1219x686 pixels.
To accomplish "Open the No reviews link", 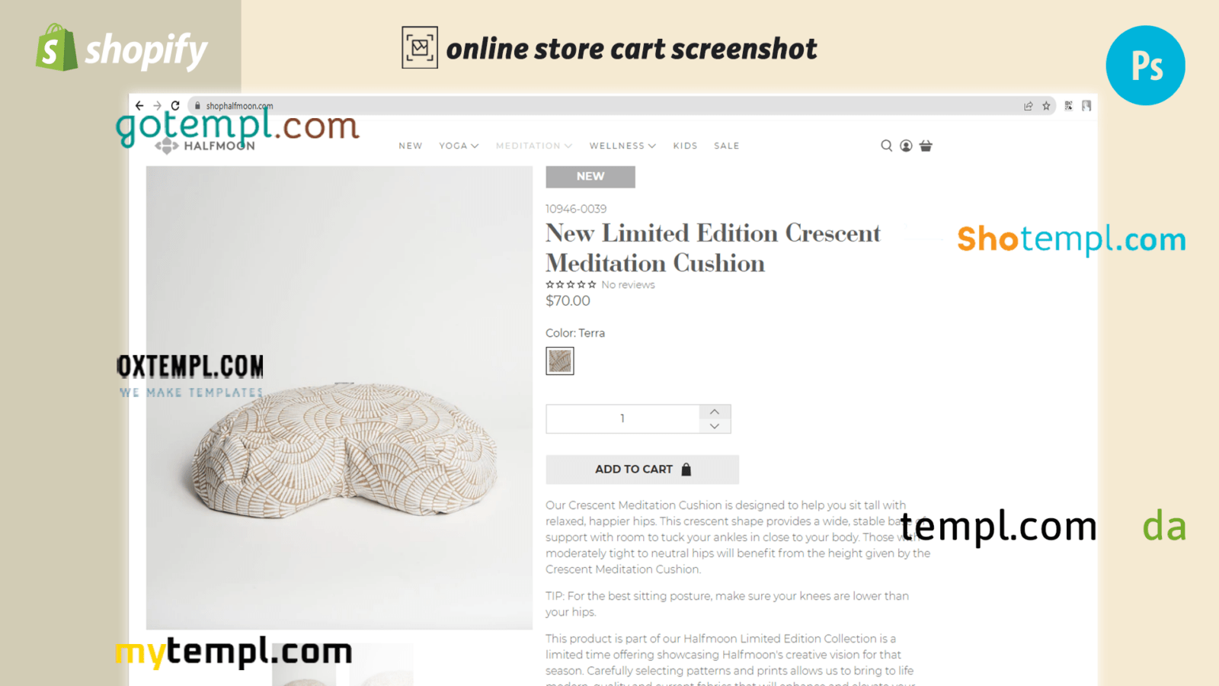I will pyautogui.click(x=628, y=284).
